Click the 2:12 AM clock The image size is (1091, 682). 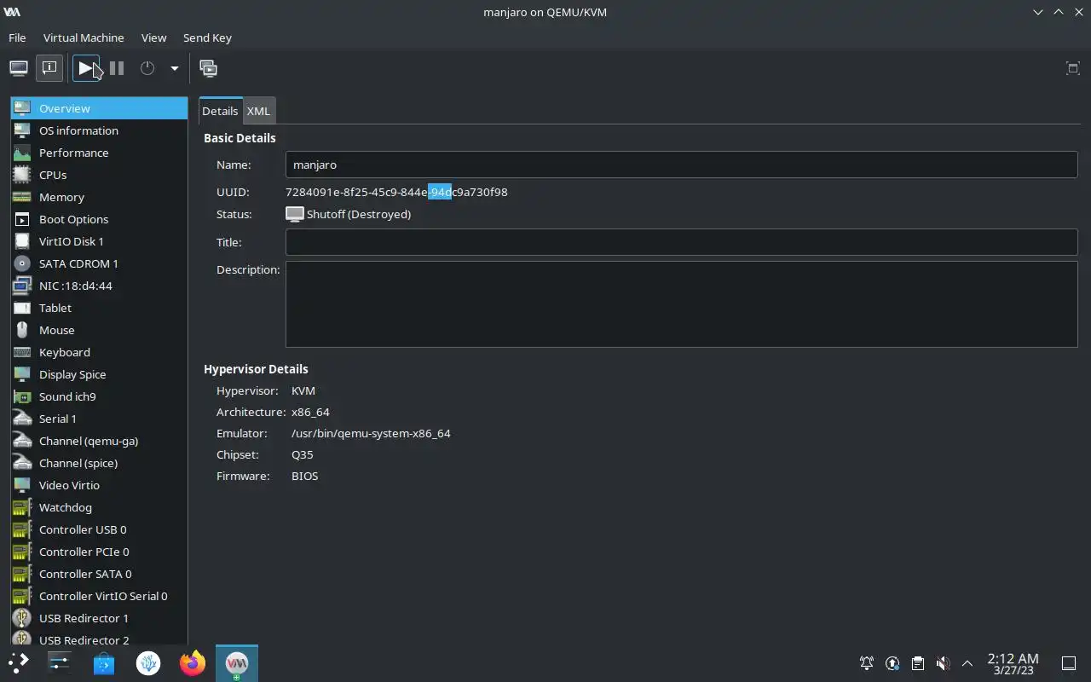(x=1013, y=658)
